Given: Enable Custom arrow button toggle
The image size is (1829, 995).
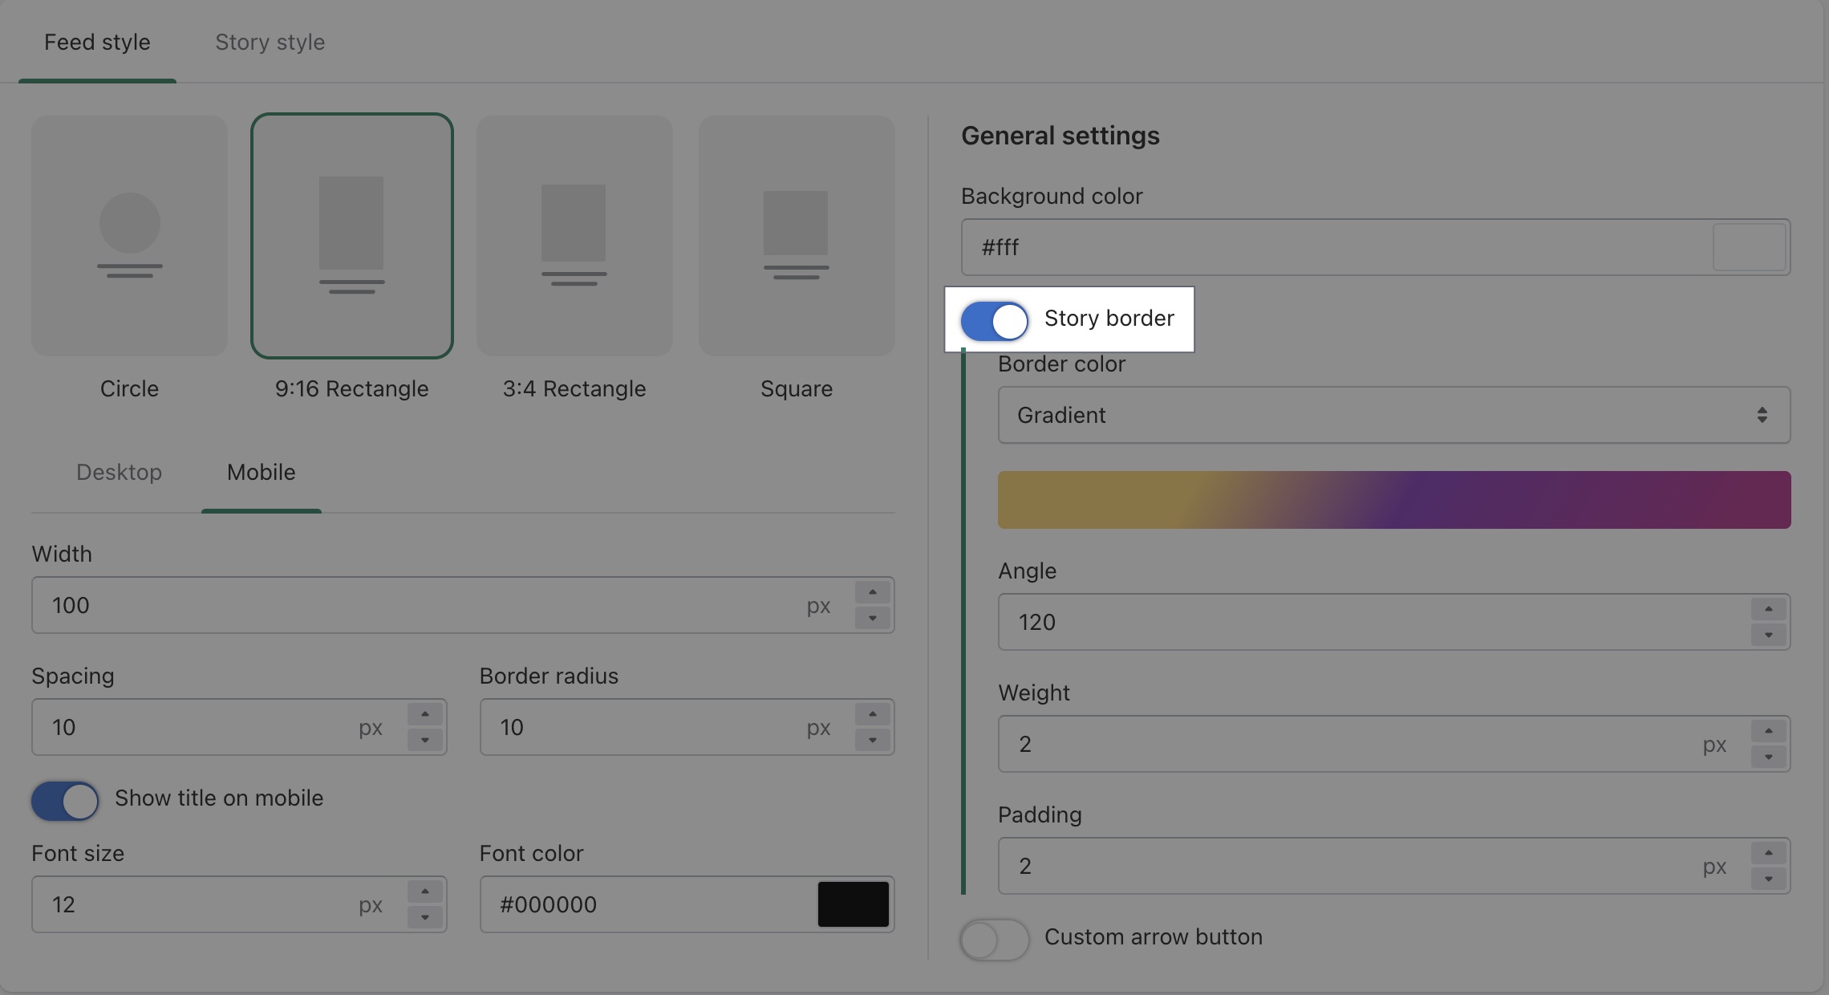Looking at the screenshot, I should click(995, 939).
